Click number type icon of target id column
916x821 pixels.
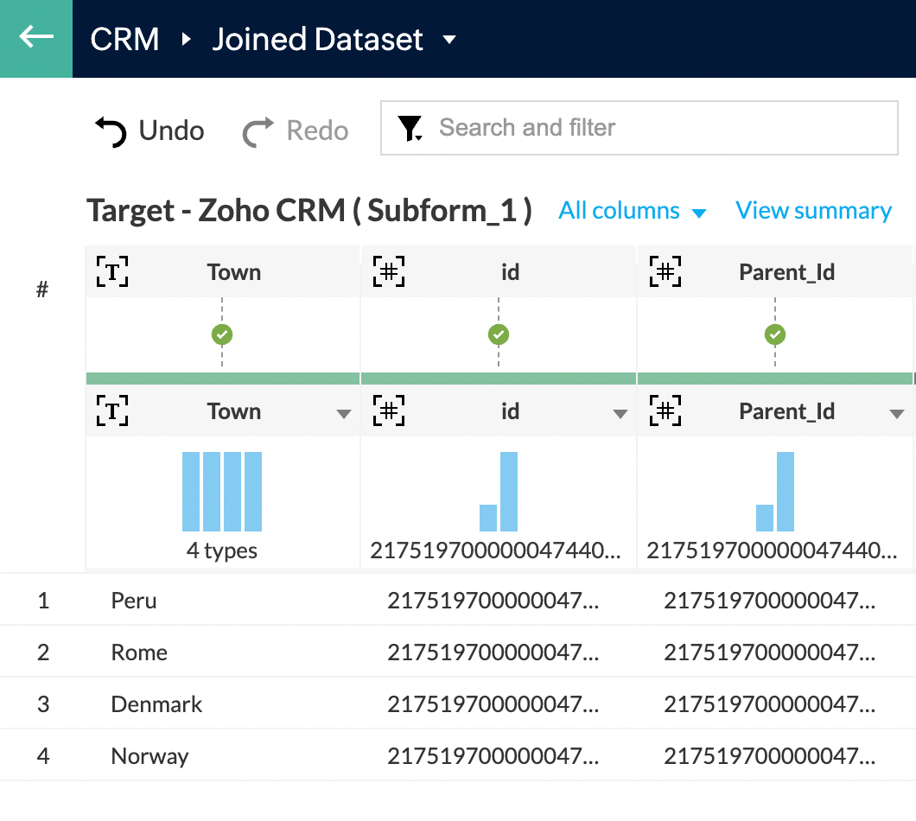(x=389, y=272)
